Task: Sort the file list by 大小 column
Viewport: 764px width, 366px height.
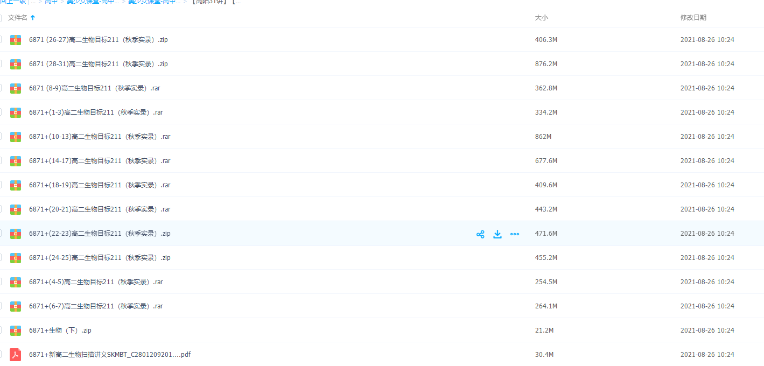Action: coord(541,18)
